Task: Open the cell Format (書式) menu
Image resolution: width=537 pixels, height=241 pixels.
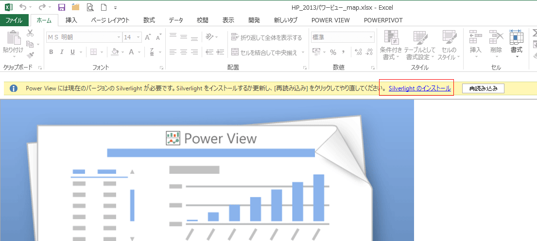Action: [x=517, y=45]
